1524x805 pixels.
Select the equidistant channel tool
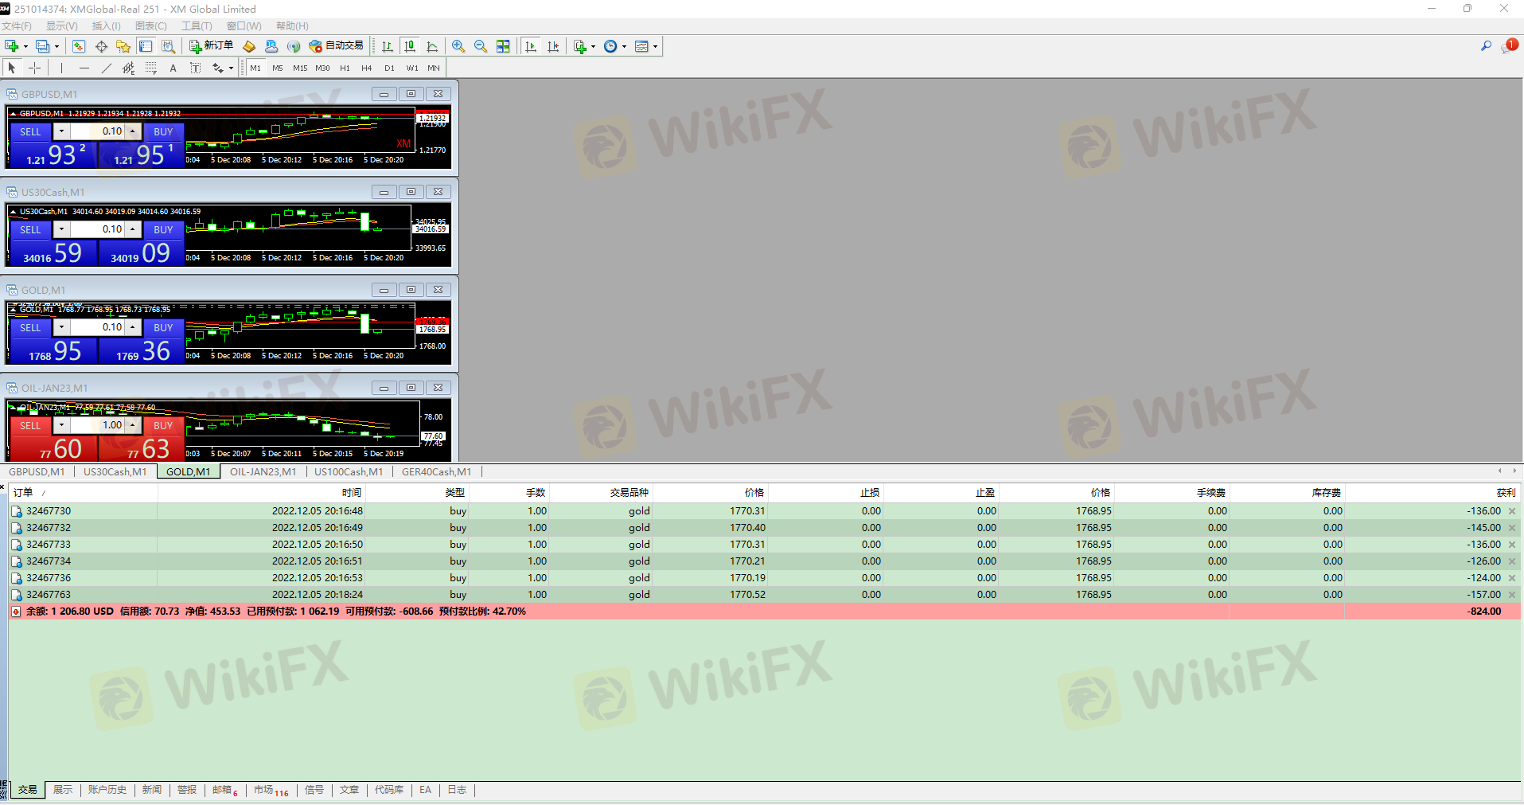pos(128,68)
